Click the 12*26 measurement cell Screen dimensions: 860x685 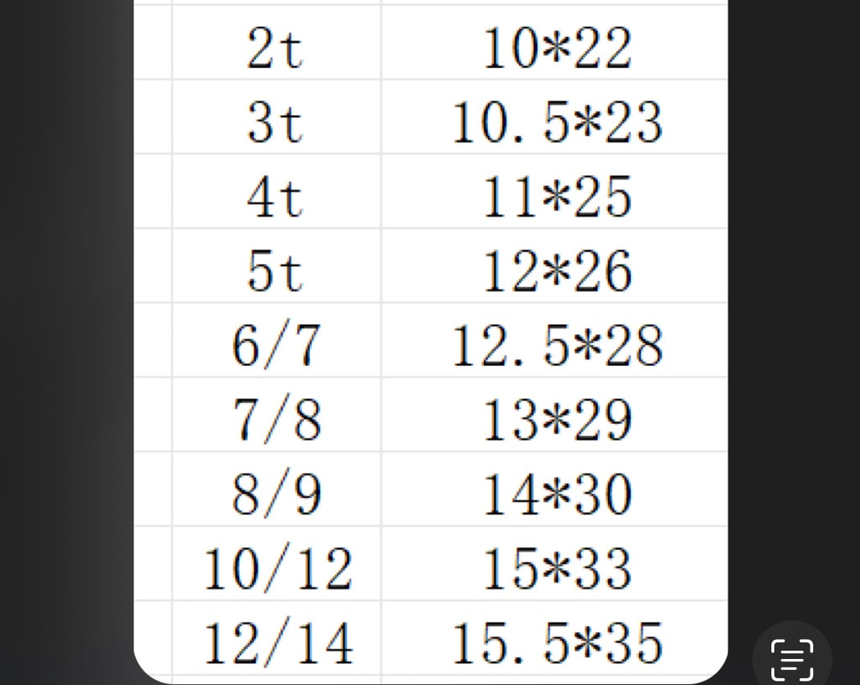tap(554, 266)
